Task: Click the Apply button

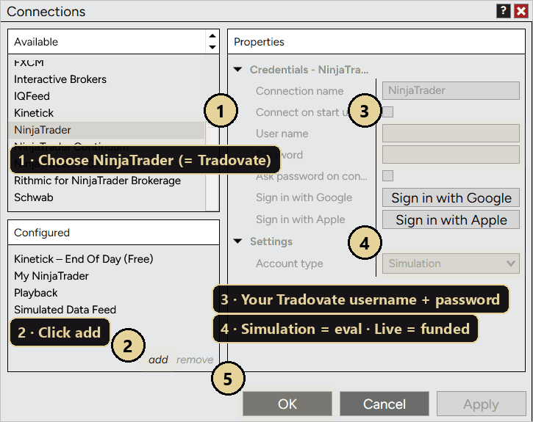Action: point(481,404)
